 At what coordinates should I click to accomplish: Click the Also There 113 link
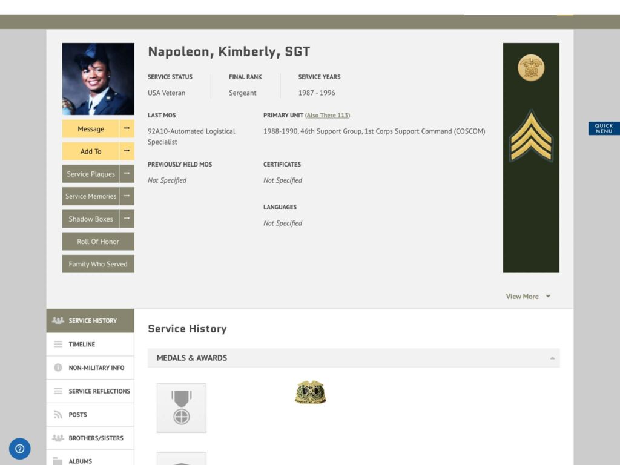(328, 115)
